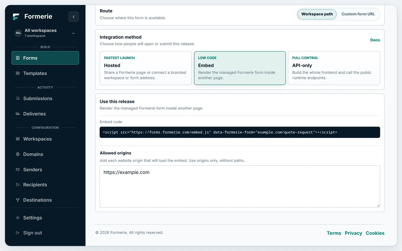This screenshot has height=251, width=402.
Task: Grab the textarea resize handle corner
Action: [378, 205]
